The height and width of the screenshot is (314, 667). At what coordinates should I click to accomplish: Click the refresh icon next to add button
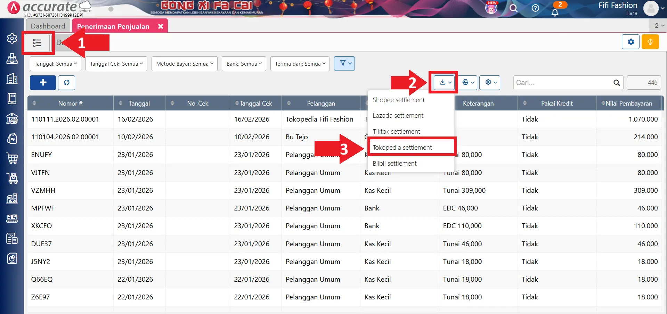click(x=66, y=83)
